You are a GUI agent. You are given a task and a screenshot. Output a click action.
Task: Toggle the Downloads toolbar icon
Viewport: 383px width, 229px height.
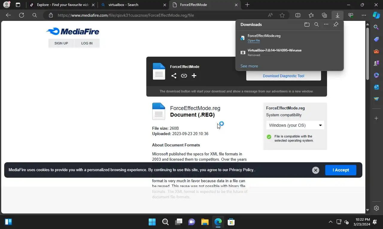pyautogui.click(x=338, y=15)
